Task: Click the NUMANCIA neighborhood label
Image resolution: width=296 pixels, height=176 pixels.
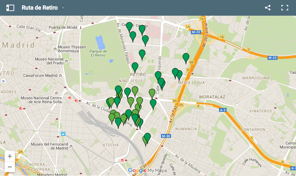Action: [186, 129]
